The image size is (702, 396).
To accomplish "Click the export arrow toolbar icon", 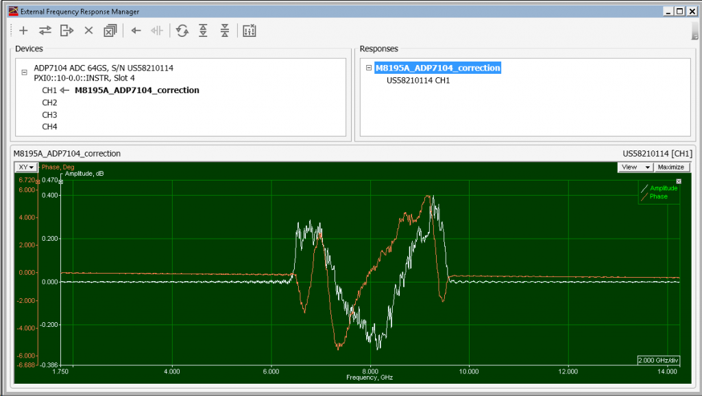I will coord(66,30).
